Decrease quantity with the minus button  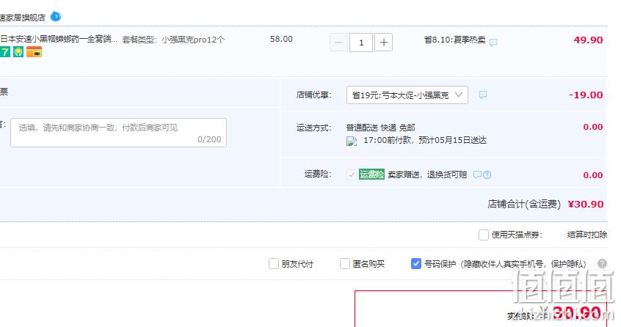point(338,43)
